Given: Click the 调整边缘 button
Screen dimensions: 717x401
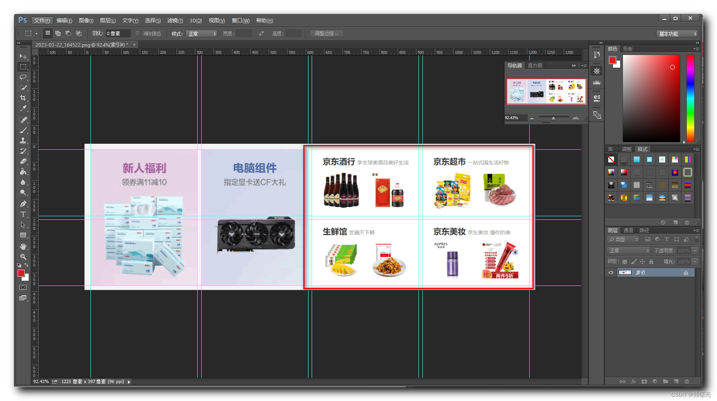Looking at the screenshot, I should point(326,33).
